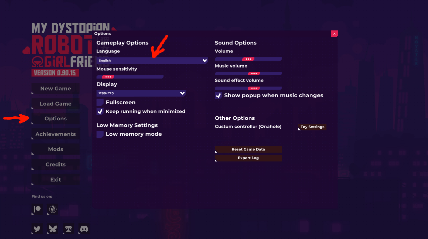Click the Export Log button
This screenshot has height=239, width=428.
[248, 158]
